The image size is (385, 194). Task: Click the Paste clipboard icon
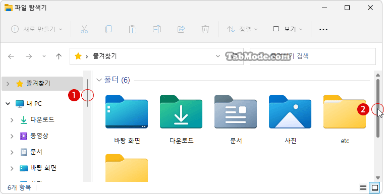[x=133, y=29]
